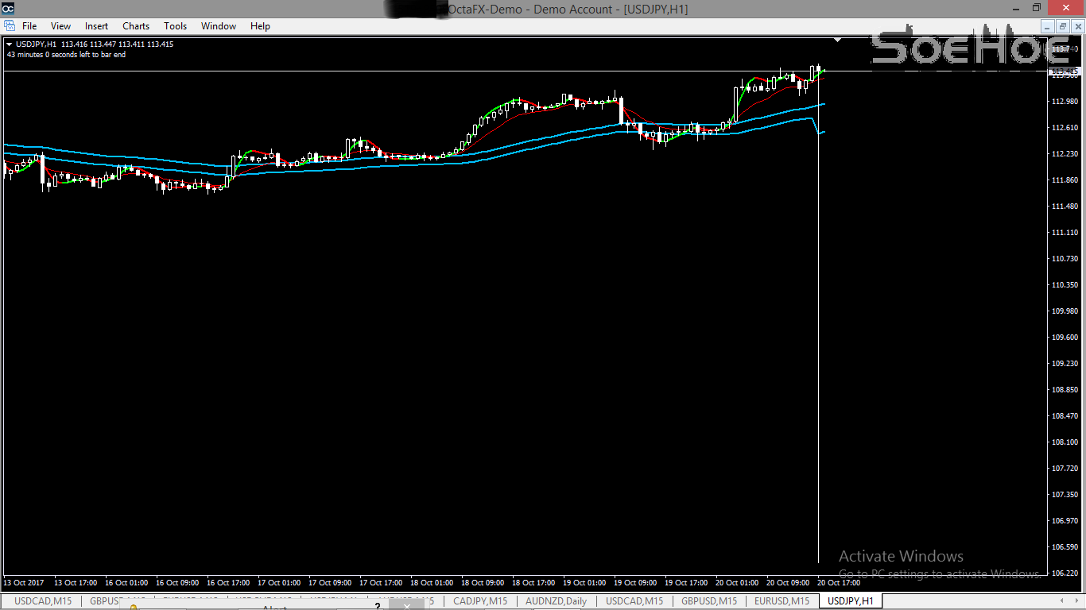Switch to the AUDNZD,Daily chart tab
This screenshot has width=1086, height=610.
pyautogui.click(x=556, y=601)
